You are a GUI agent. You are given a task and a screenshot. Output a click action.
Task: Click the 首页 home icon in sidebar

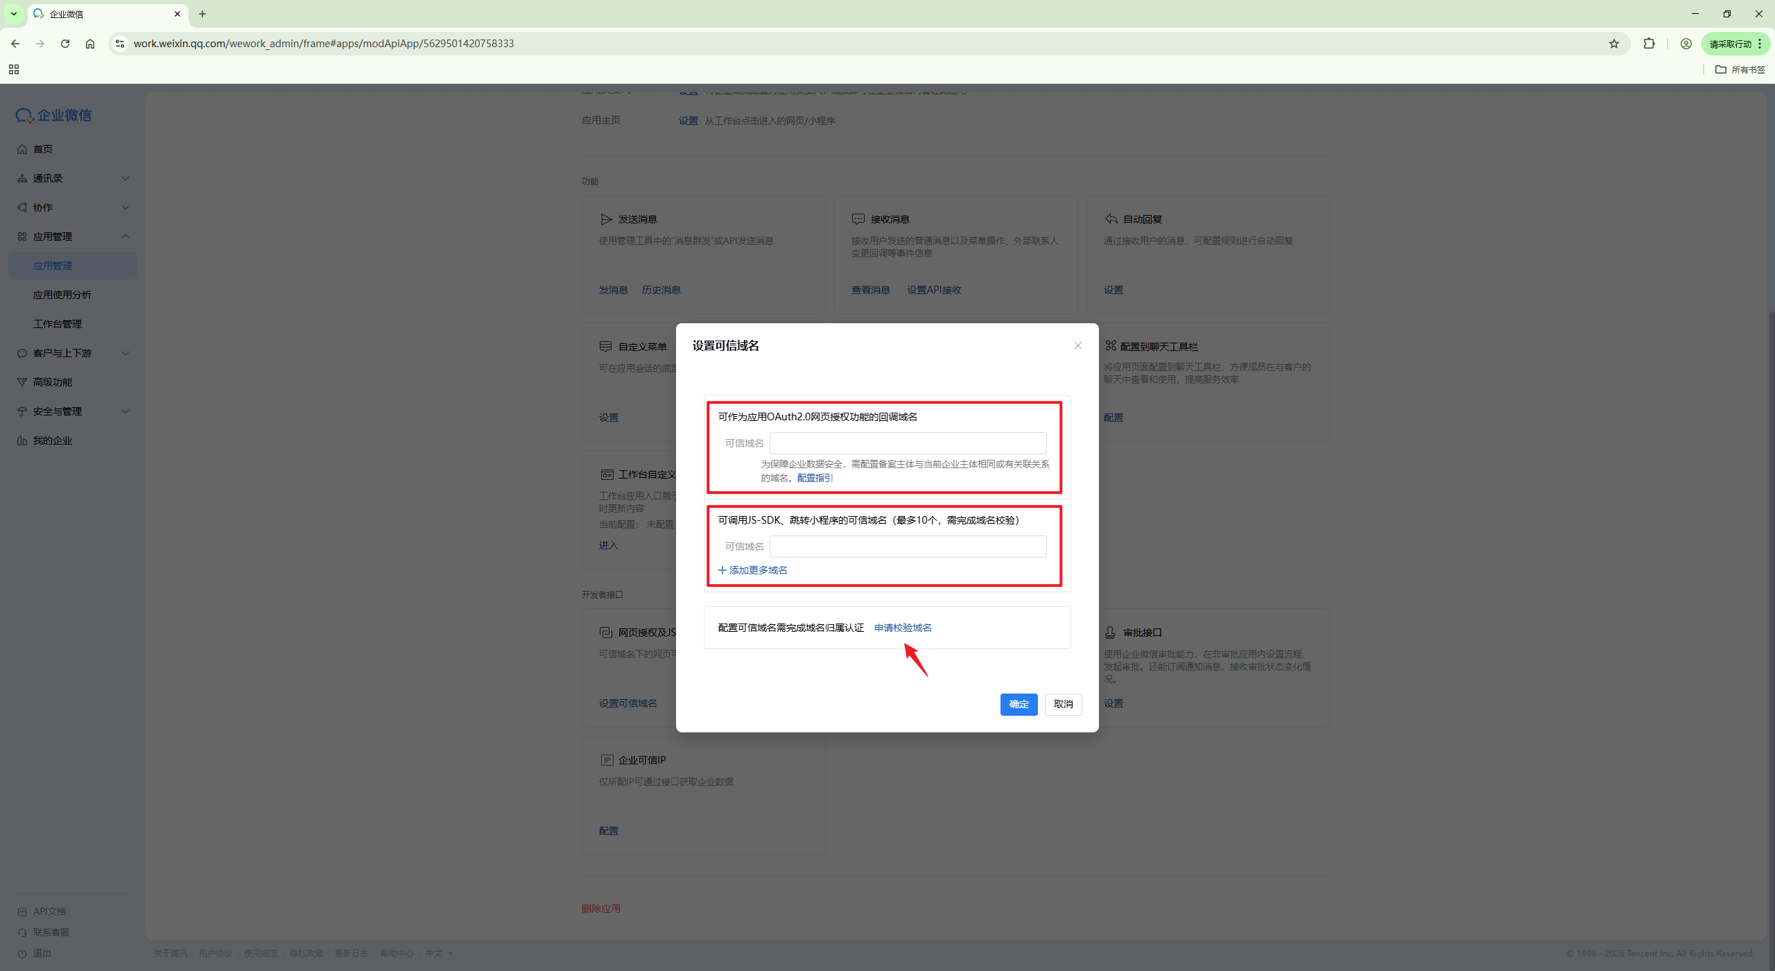(22, 149)
